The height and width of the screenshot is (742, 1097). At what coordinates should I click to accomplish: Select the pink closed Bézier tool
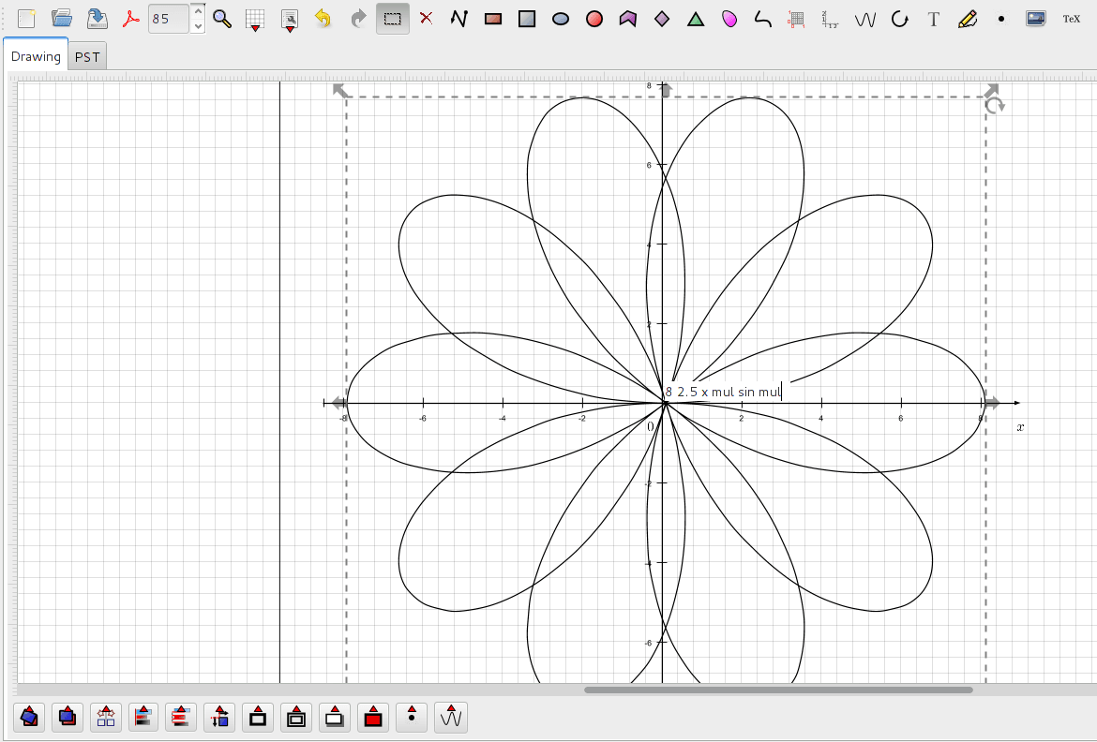[729, 19]
